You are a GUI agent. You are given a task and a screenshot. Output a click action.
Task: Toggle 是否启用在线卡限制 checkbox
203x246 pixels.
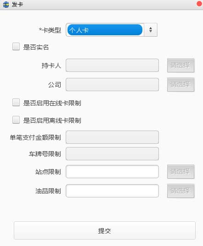click(x=16, y=103)
